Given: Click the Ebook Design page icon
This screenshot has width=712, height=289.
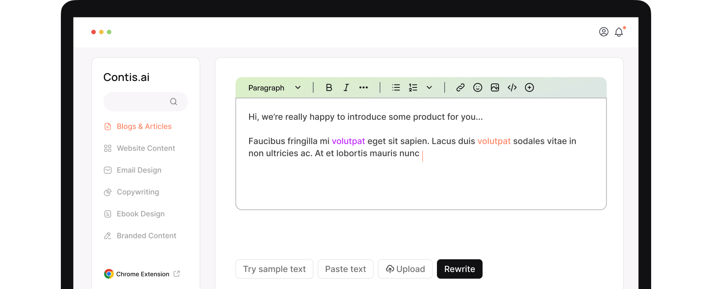Looking at the screenshot, I should (108, 214).
